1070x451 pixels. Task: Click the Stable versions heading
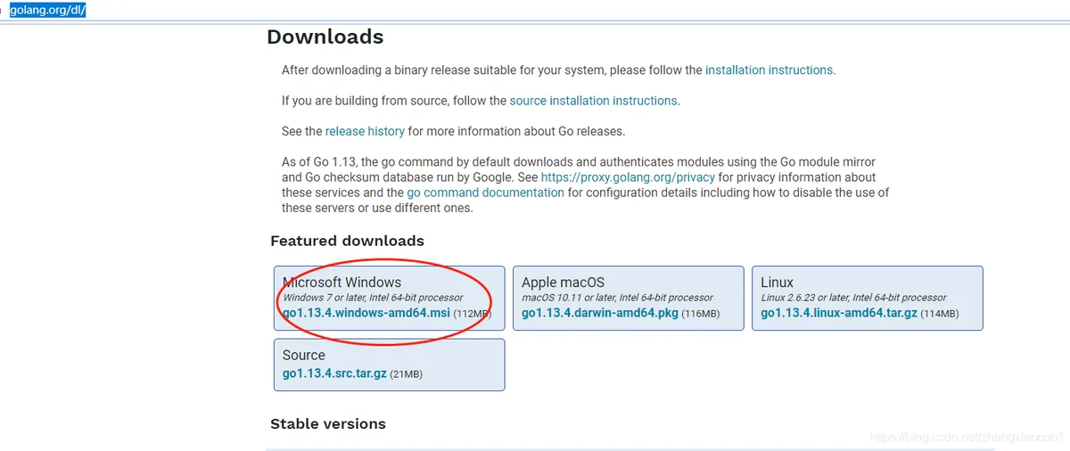click(x=327, y=423)
